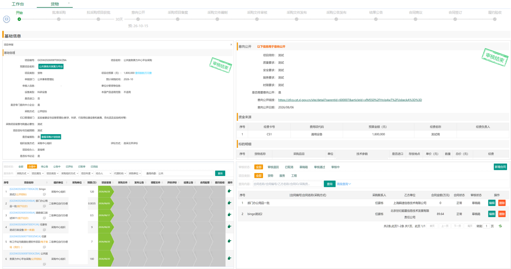Screen dimensions: 511x269
Task: Open the 项目年度 dropdown
Action: point(86,173)
